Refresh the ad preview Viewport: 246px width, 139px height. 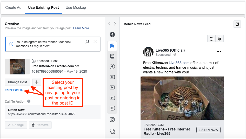(x=211, y=39)
